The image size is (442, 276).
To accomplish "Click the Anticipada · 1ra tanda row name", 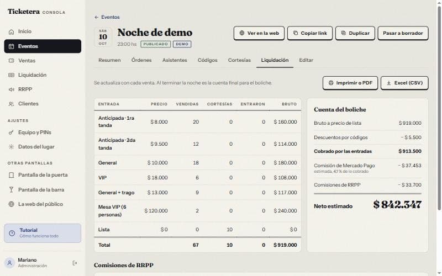I will click(116, 121).
